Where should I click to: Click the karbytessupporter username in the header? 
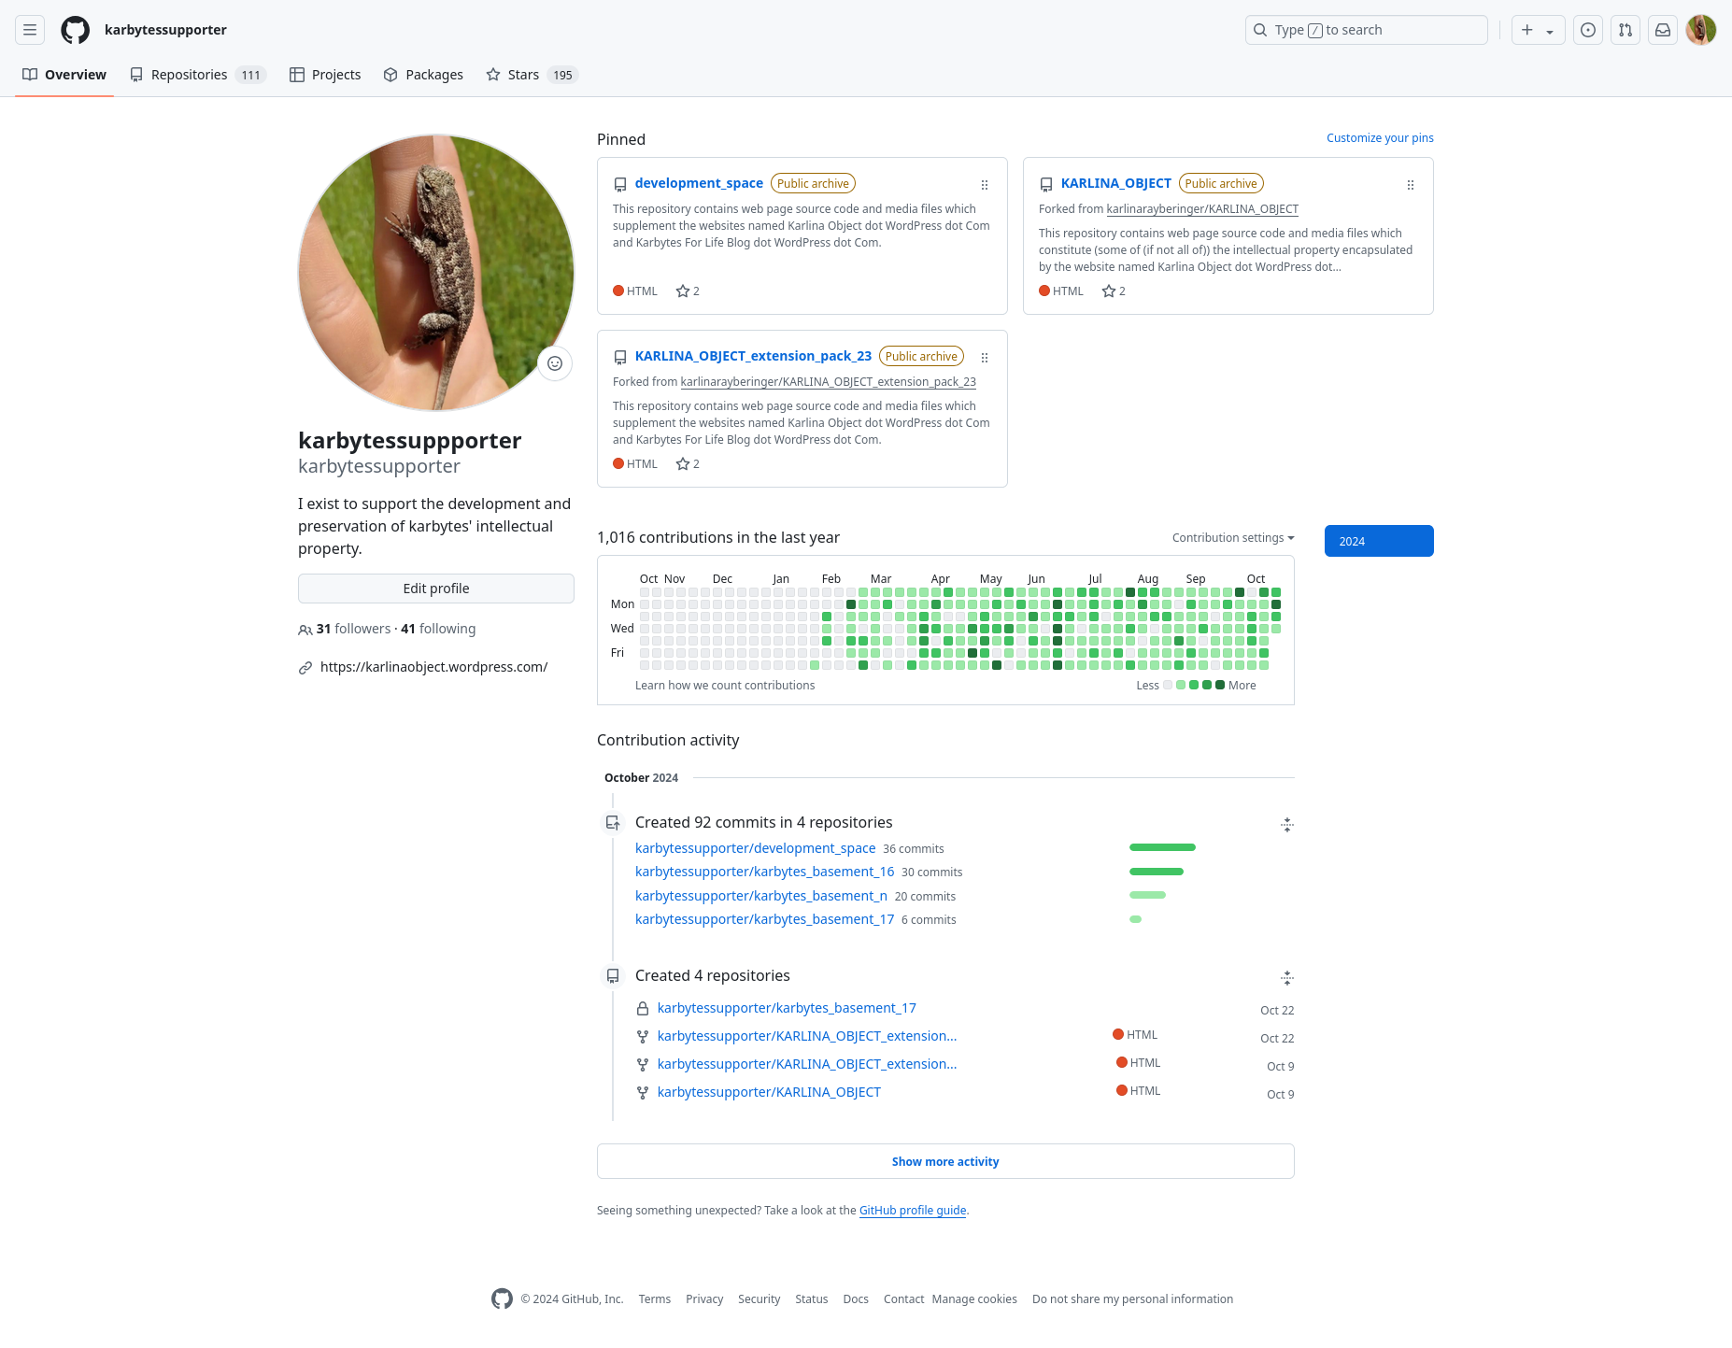pos(165,30)
